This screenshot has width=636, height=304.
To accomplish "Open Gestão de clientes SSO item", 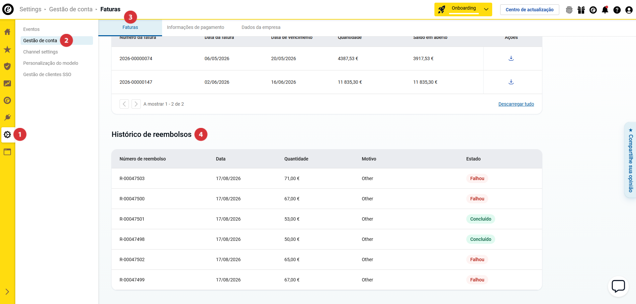I will pos(47,74).
